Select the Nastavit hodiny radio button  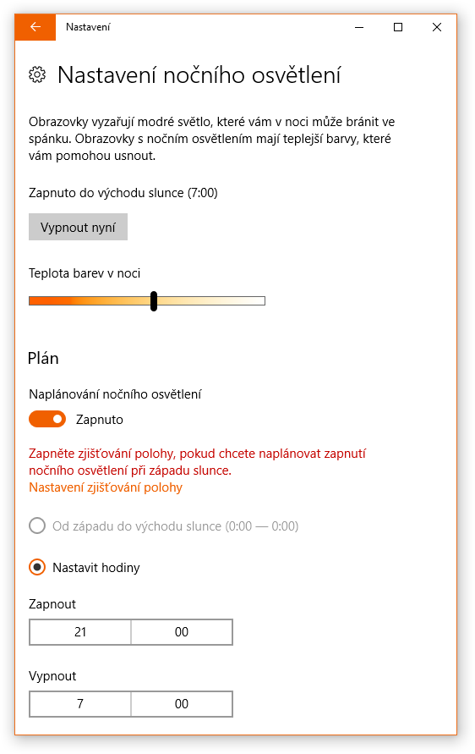37,568
